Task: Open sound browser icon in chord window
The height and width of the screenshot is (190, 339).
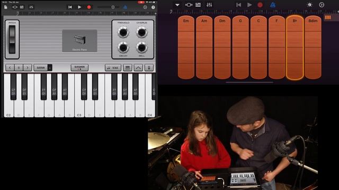Action: tap(189, 5)
